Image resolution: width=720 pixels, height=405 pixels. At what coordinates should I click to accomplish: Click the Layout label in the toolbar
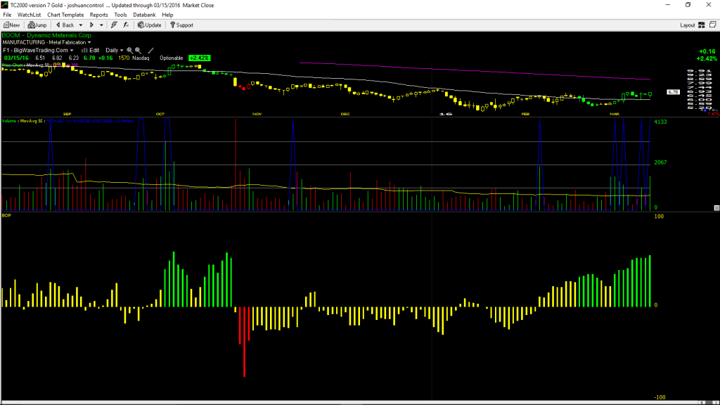[688, 25]
